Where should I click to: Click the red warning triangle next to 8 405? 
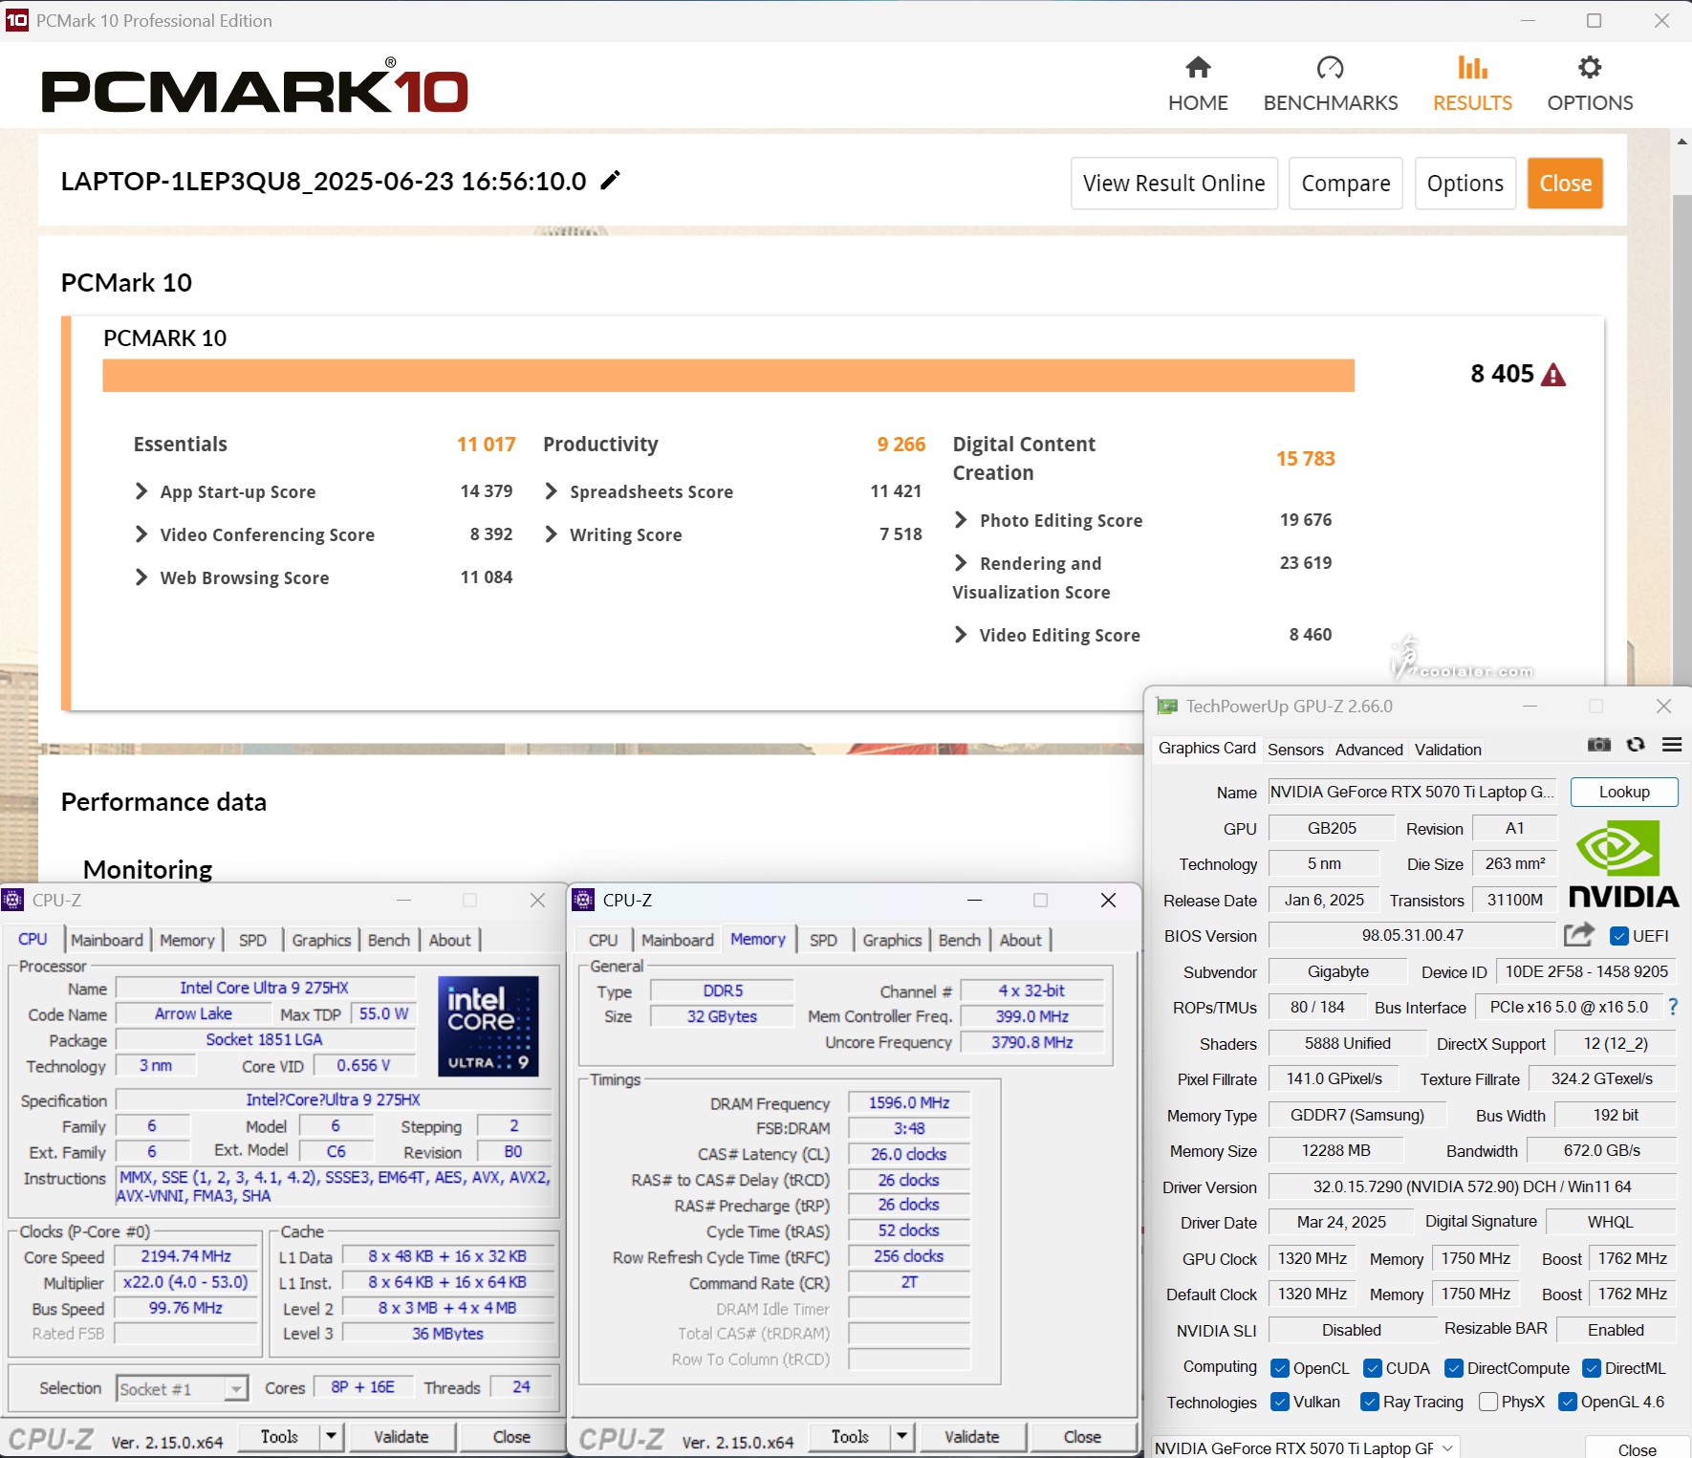point(1554,375)
